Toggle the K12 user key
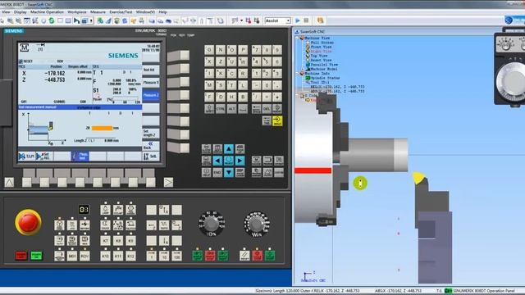This screenshot has width=525, height=295. (131, 256)
